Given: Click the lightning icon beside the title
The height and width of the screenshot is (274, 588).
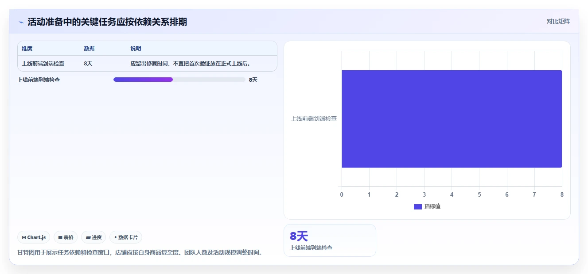Looking at the screenshot, I should point(21,22).
